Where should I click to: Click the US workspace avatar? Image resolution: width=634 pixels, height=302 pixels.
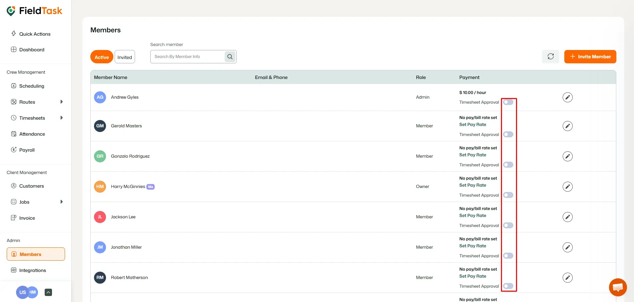coord(22,292)
